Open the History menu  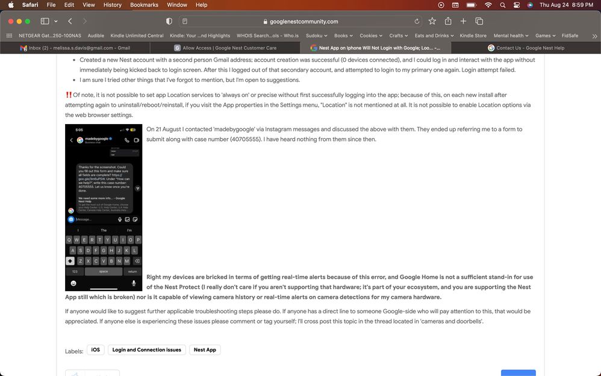coord(112,5)
